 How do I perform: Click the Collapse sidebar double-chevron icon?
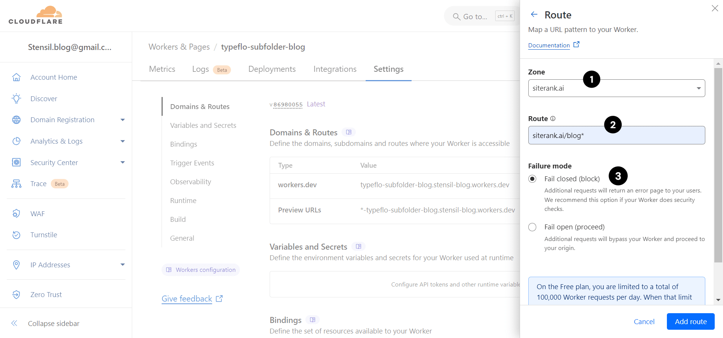[14, 323]
